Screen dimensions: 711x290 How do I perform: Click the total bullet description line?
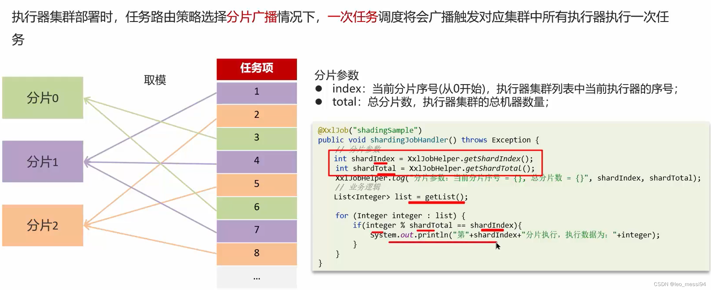coord(440,102)
